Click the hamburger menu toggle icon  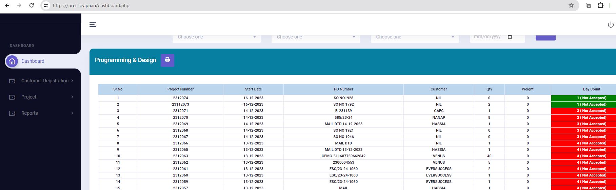tap(93, 24)
